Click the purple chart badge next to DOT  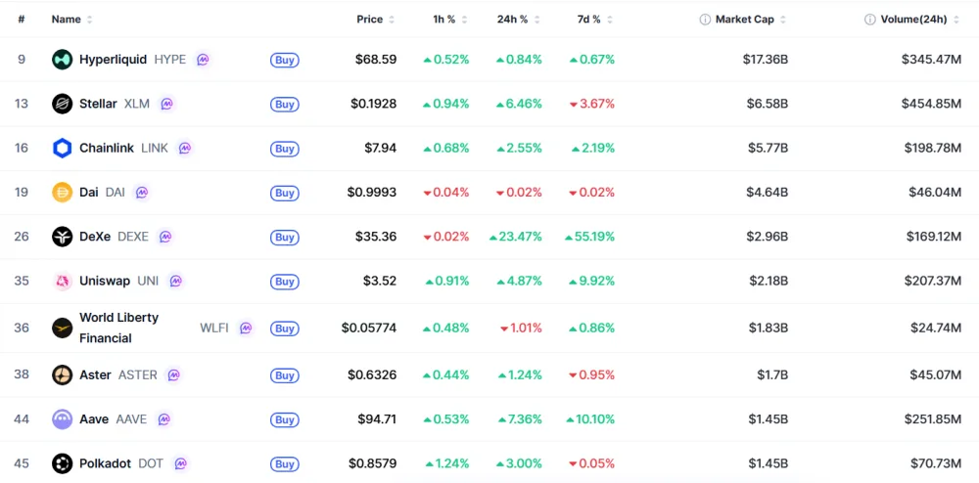(x=180, y=463)
